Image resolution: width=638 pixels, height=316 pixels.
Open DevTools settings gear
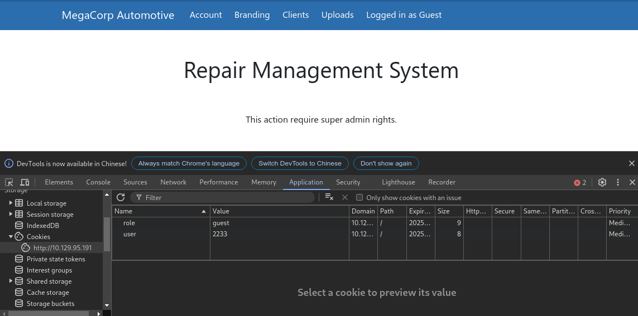pyautogui.click(x=602, y=182)
